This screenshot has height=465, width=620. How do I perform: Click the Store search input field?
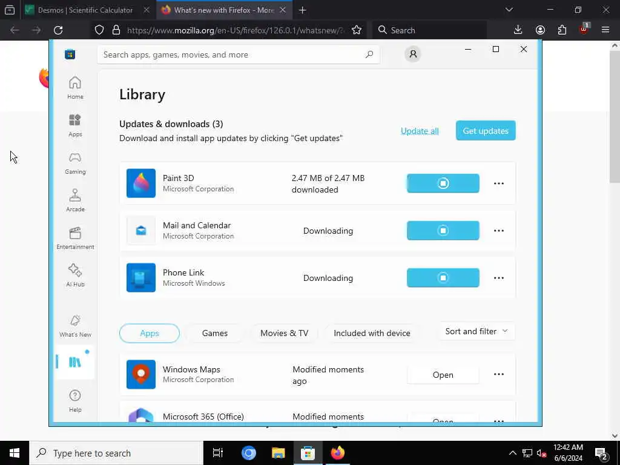pyautogui.click(x=239, y=54)
